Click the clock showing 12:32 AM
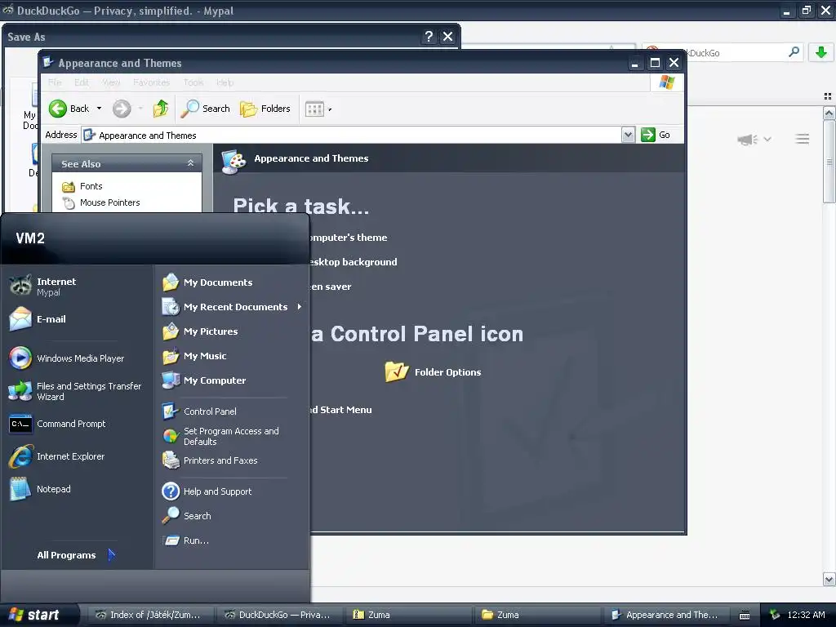 (x=806, y=615)
